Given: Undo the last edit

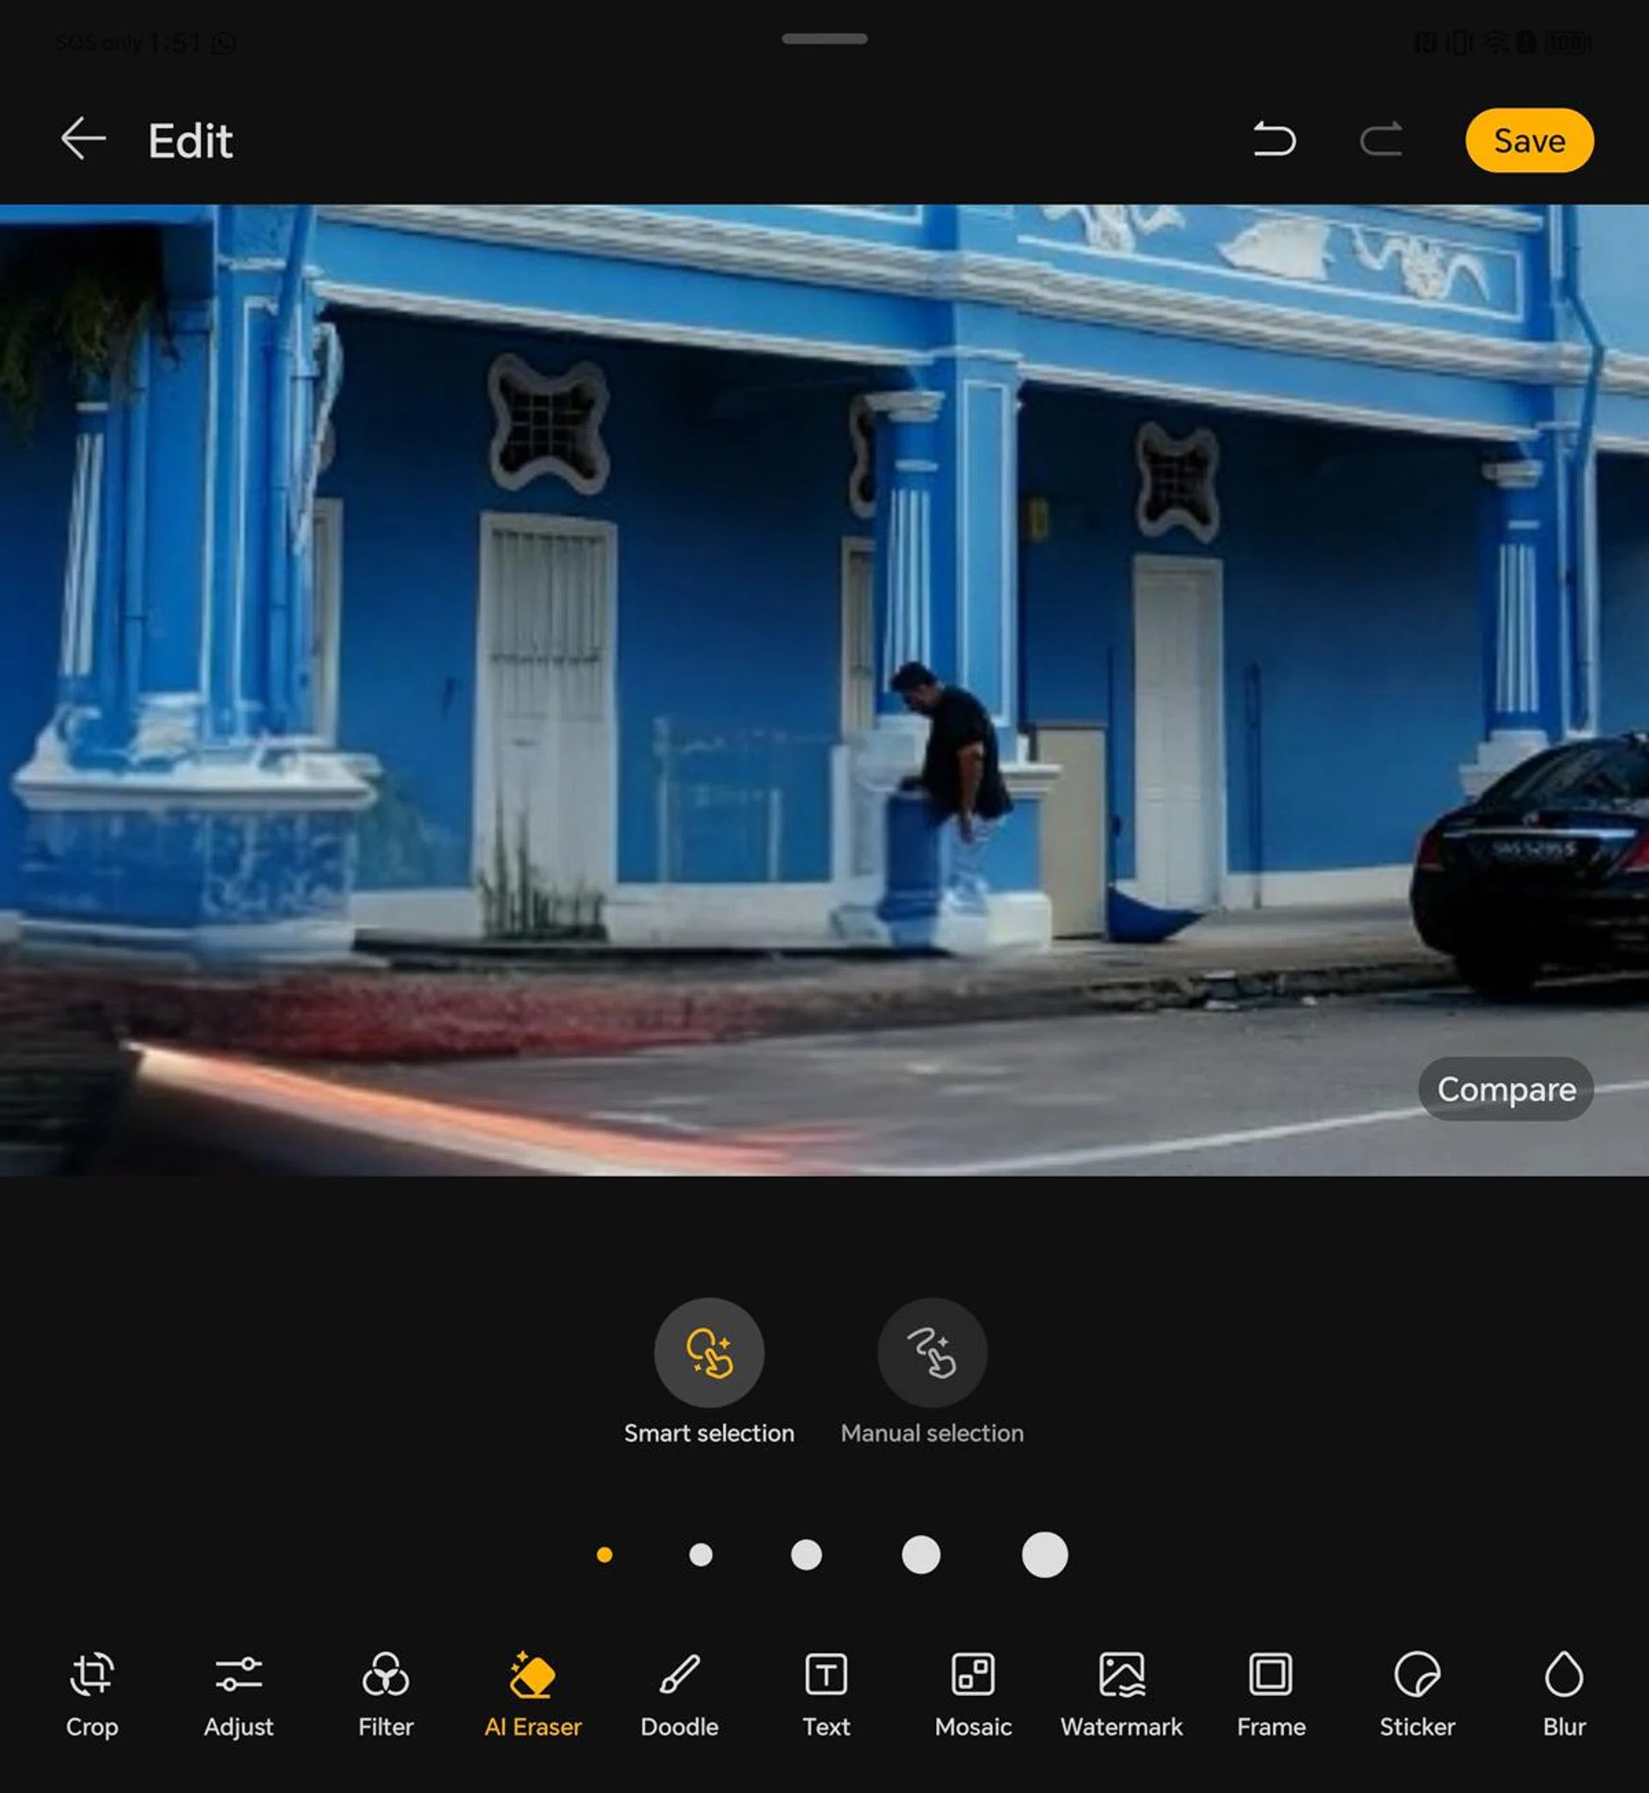Looking at the screenshot, I should pos(1275,140).
